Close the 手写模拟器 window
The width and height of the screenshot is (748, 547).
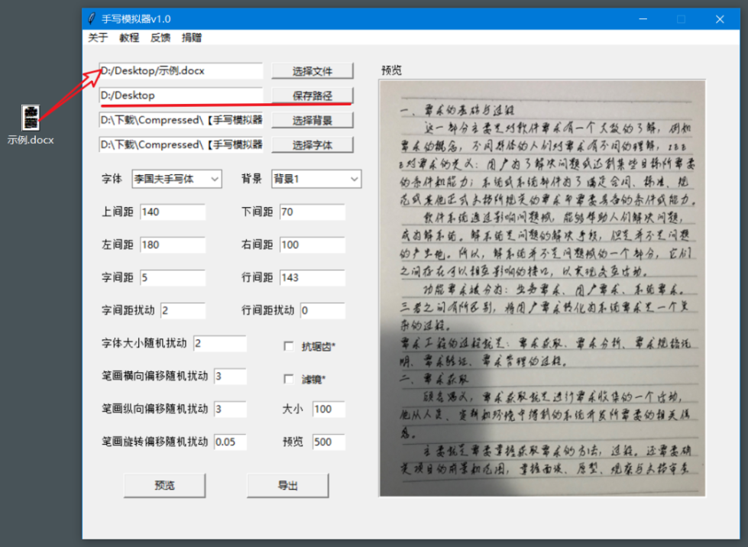point(720,19)
